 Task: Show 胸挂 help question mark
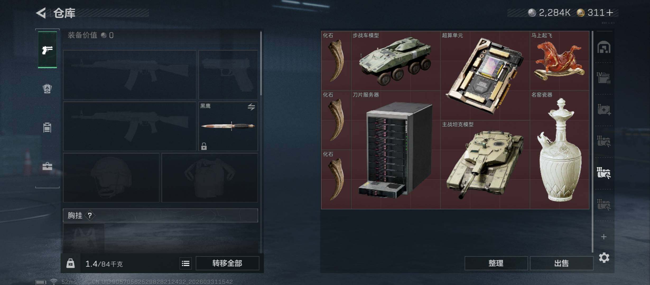point(90,216)
